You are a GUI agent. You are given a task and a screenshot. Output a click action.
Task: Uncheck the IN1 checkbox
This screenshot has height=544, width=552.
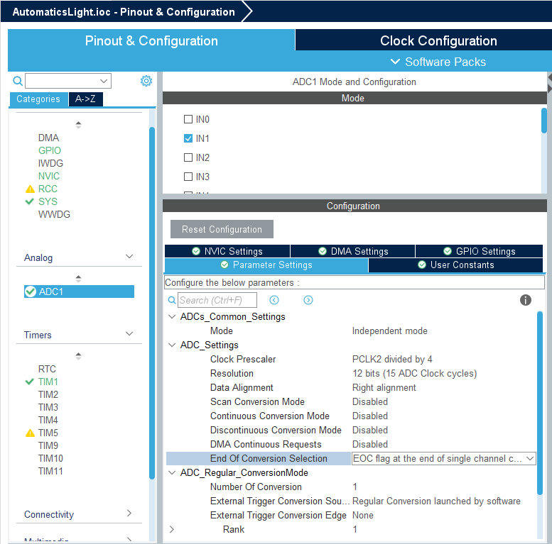(188, 138)
